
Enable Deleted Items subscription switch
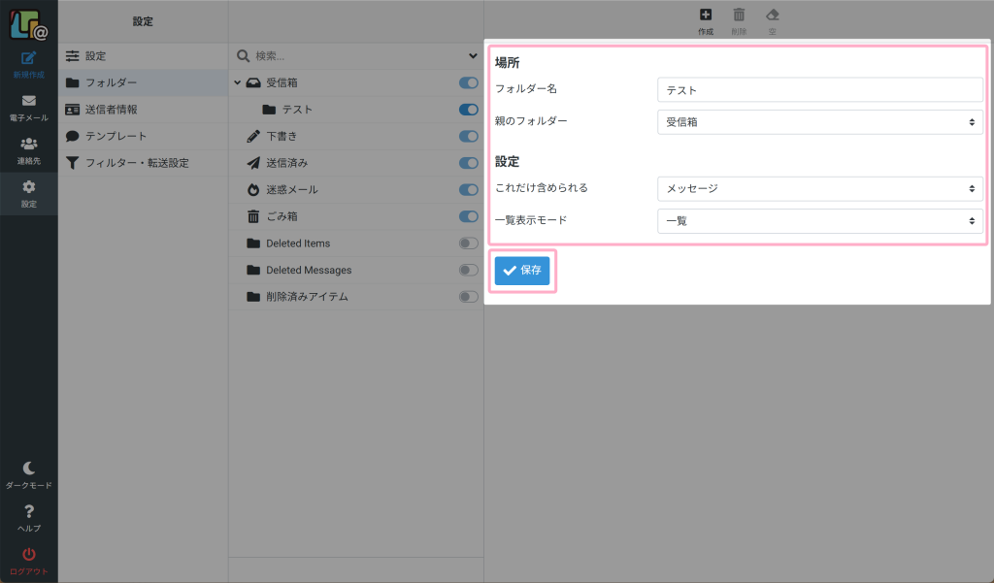(x=469, y=243)
